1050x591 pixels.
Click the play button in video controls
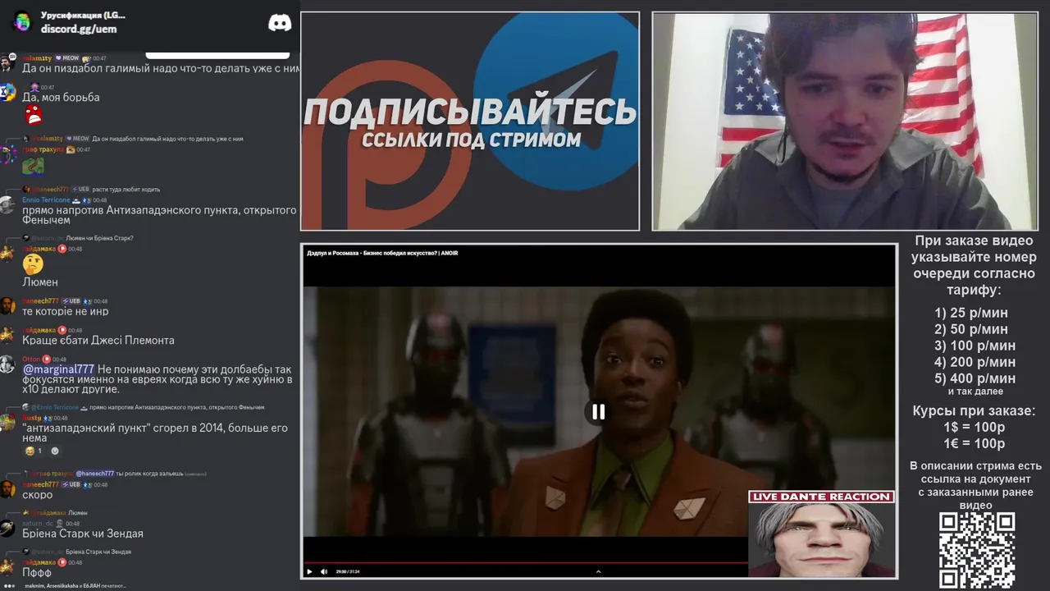tap(309, 571)
